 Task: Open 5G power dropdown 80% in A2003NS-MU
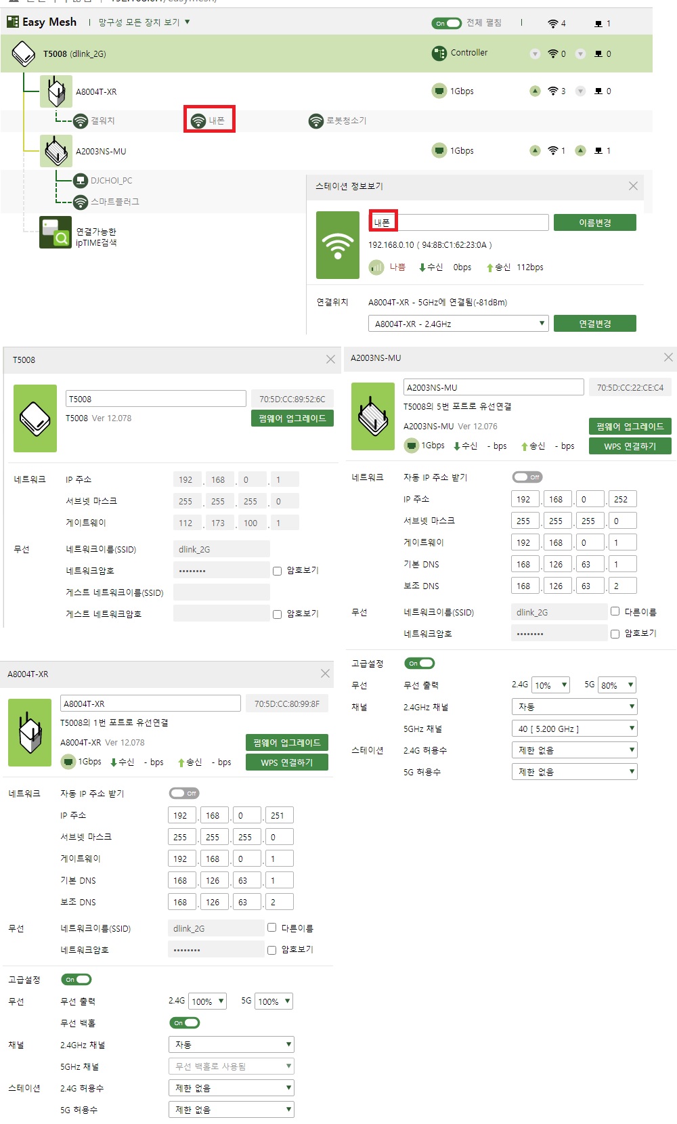617,685
